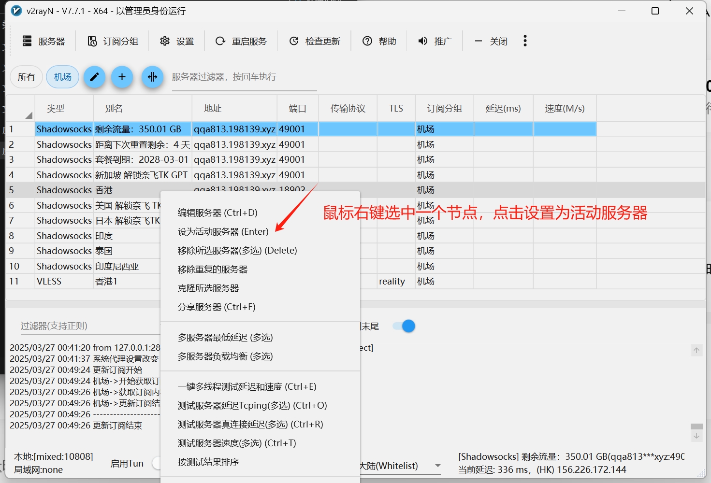Choose 分享服务器 (Ctrl+F) menu item
This screenshot has height=483, width=711.
pyautogui.click(x=260, y=307)
